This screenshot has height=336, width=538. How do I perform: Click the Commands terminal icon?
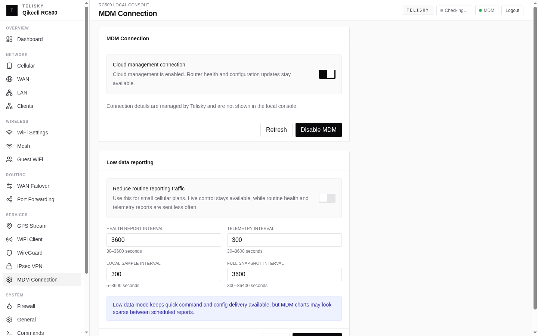[x=9, y=333]
